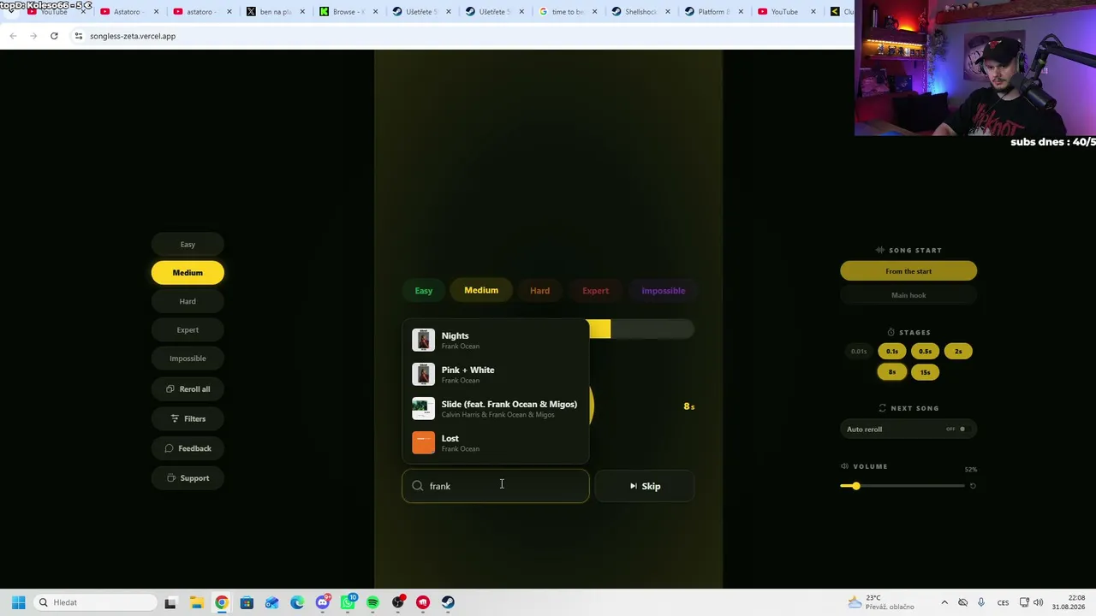Mute using the Volume speaker icon
Image resolution: width=1096 pixels, height=616 pixels.
pos(844,466)
